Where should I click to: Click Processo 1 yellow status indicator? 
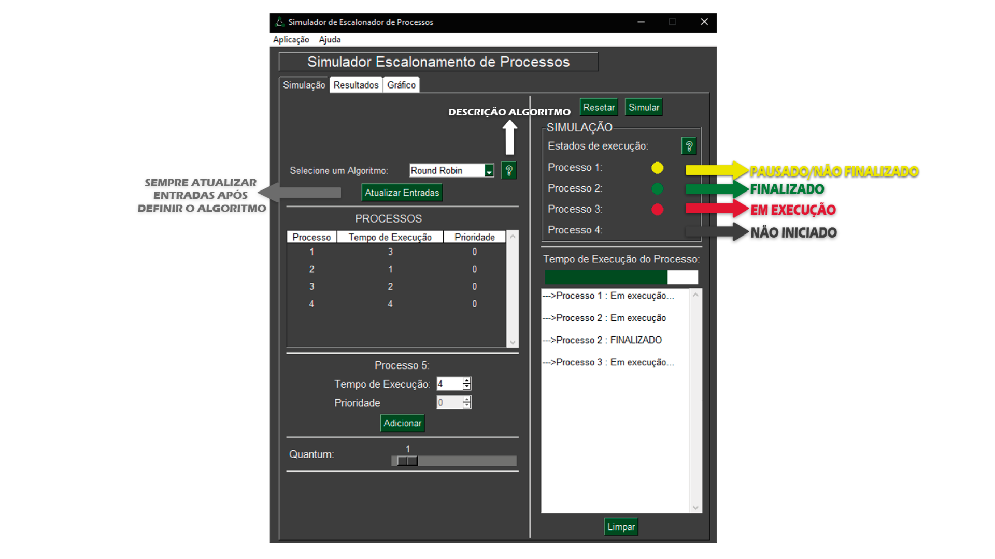click(x=658, y=167)
